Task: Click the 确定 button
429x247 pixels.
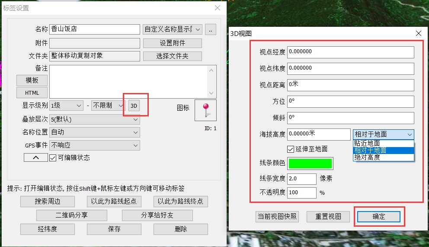Action: [379, 217]
